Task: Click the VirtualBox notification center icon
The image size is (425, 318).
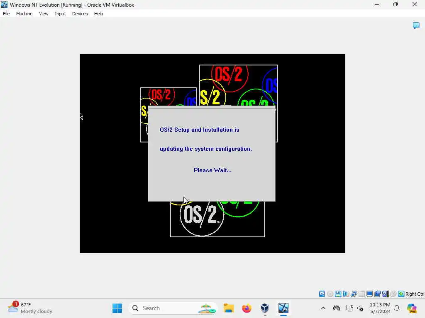Action: [x=416, y=25]
